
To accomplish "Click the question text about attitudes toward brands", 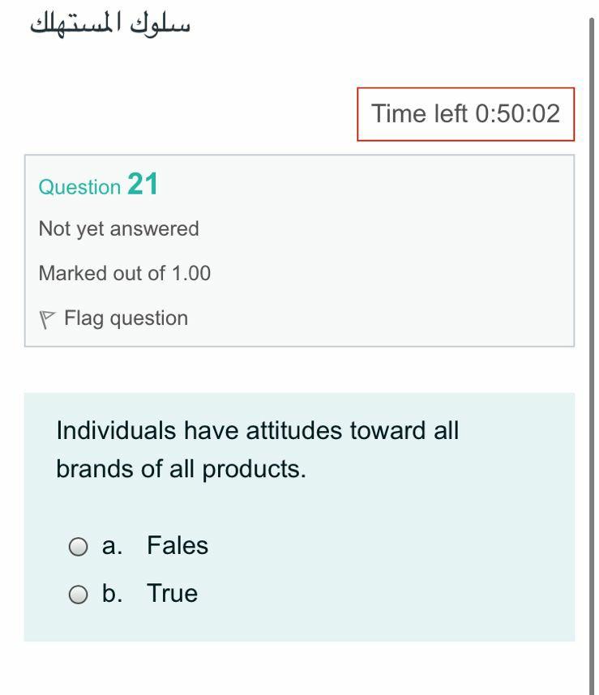I will pyautogui.click(x=257, y=449).
